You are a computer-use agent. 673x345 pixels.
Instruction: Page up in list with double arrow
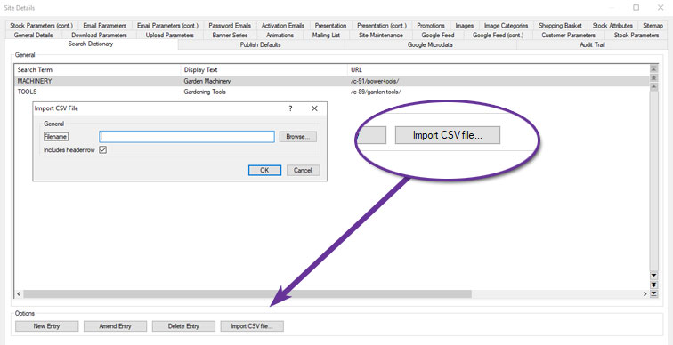(x=653, y=77)
